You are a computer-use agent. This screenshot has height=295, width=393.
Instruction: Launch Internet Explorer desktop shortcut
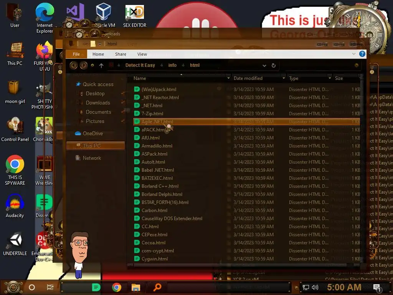45,18
